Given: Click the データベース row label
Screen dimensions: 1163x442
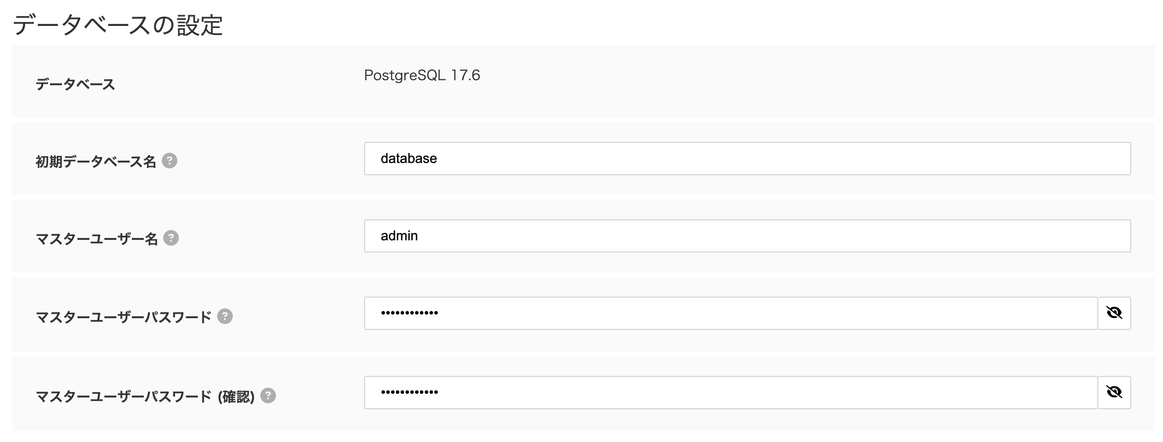Looking at the screenshot, I should click(x=75, y=85).
